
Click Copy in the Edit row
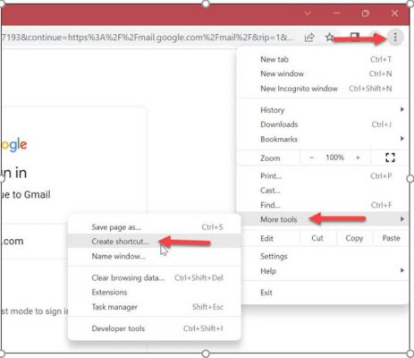tap(354, 238)
